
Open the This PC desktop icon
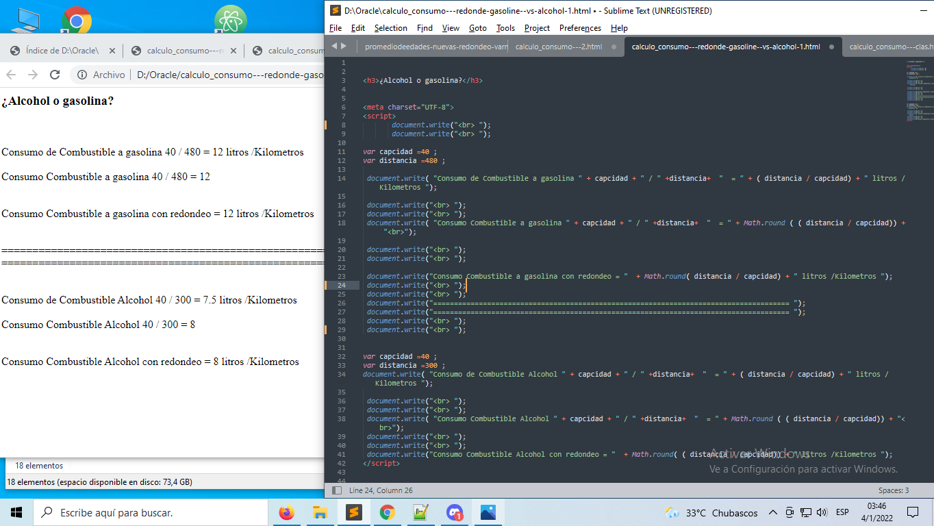click(26, 21)
